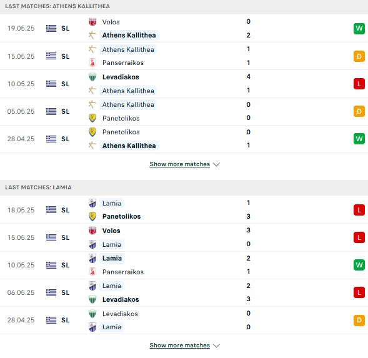Viewport: 368px width, 358px height.
Task: Click Panetolikos yellow crest in 05.05.25 match
Action: [x=92, y=118]
